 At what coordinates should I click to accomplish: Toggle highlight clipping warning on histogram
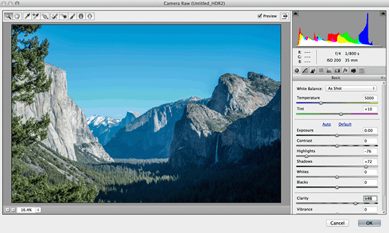[x=383, y=14]
